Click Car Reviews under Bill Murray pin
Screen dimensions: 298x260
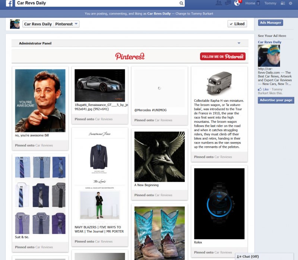44,145
